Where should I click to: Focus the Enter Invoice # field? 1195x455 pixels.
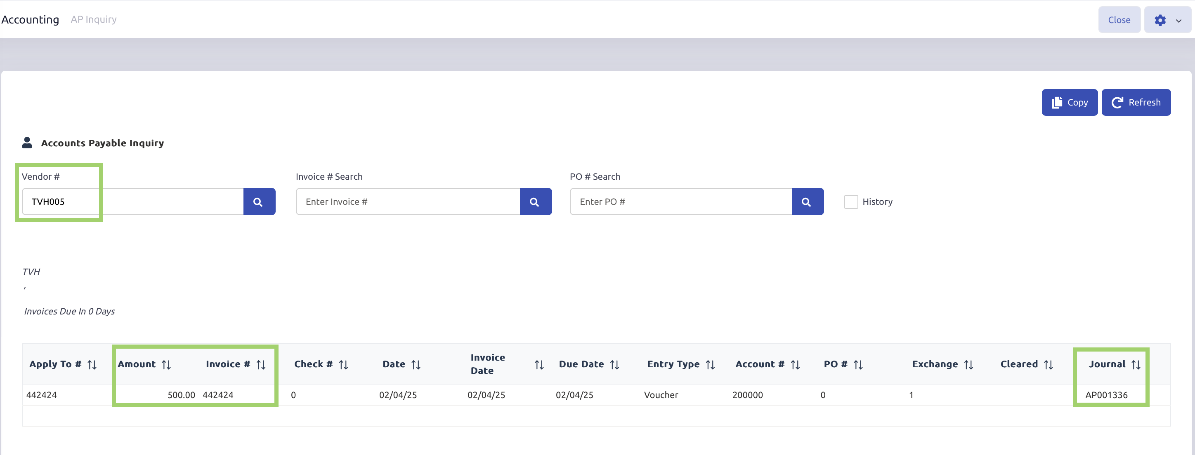407,202
